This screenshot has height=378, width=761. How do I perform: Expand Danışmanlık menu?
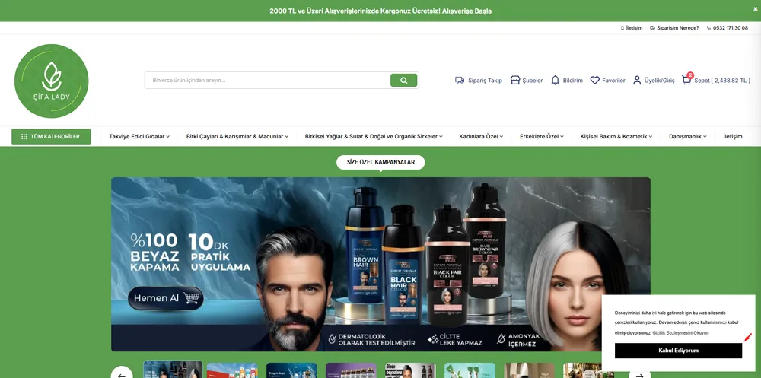(688, 137)
